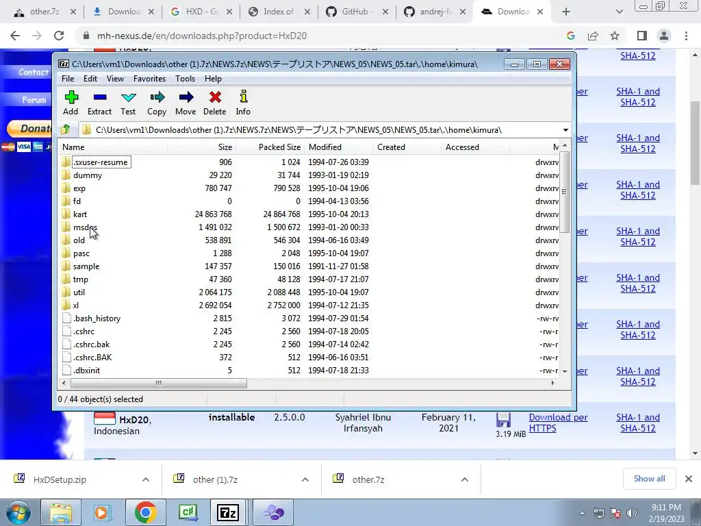The height and width of the screenshot is (526, 701).
Task: Reload the mh-nexus page
Action: (x=59, y=36)
